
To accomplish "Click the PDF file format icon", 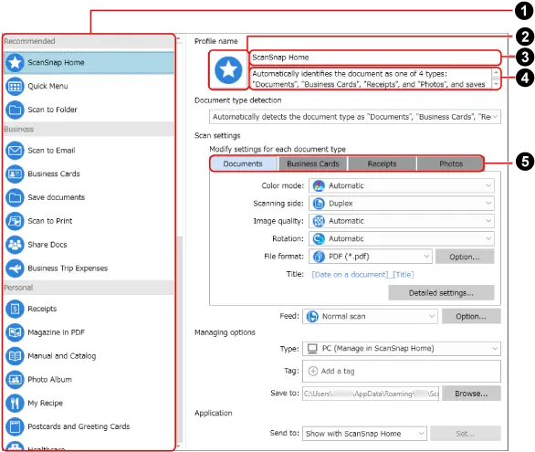I will pyautogui.click(x=319, y=257).
